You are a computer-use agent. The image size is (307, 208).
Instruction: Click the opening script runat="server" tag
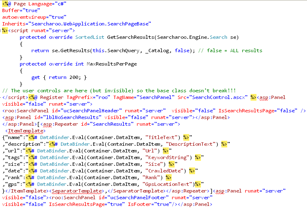click(41, 30)
